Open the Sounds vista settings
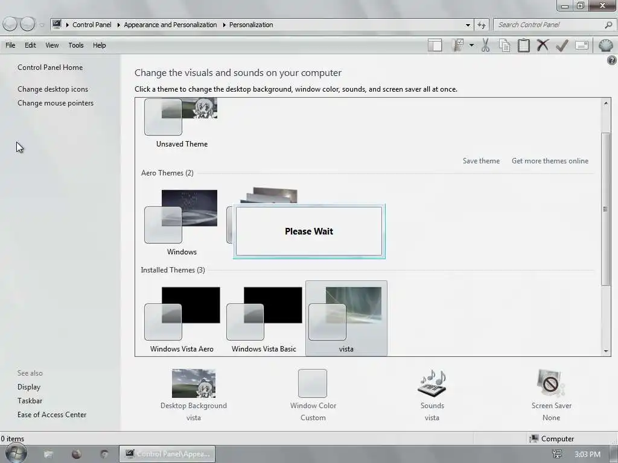Image resolution: width=618 pixels, height=463 pixels. [432, 395]
